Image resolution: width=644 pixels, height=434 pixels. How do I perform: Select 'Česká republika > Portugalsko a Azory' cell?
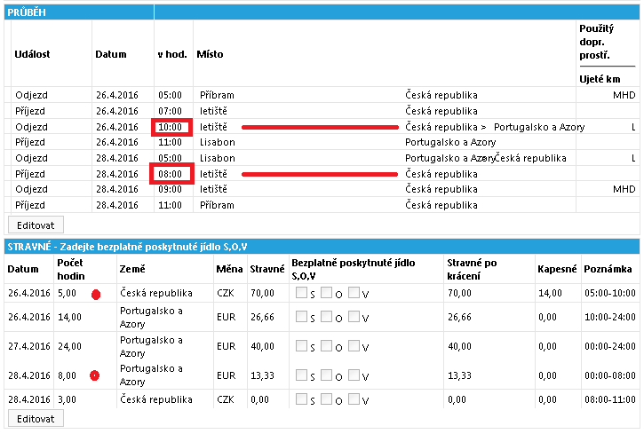(x=495, y=127)
